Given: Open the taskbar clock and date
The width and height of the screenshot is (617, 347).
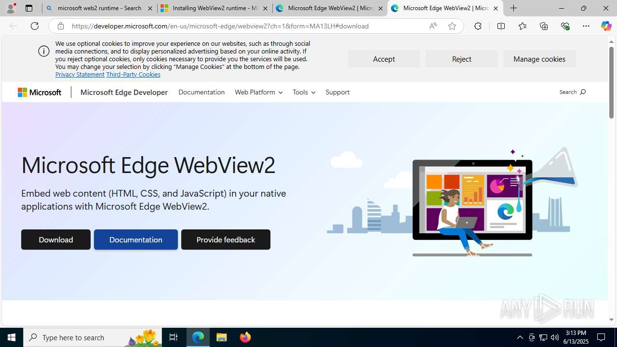Looking at the screenshot, I should coord(576,337).
